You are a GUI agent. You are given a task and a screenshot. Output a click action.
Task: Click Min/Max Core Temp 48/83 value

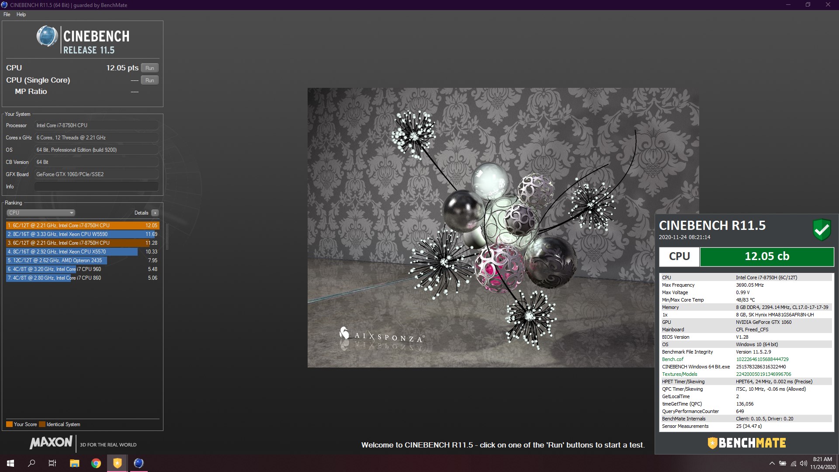click(x=745, y=300)
